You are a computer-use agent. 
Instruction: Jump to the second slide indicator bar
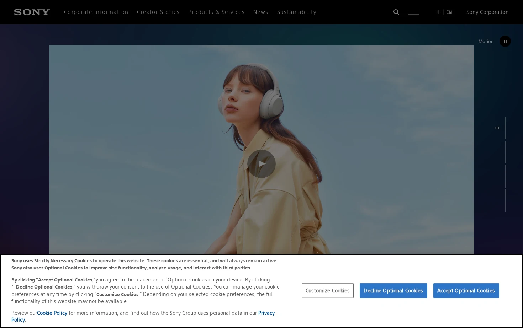point(505,152)
